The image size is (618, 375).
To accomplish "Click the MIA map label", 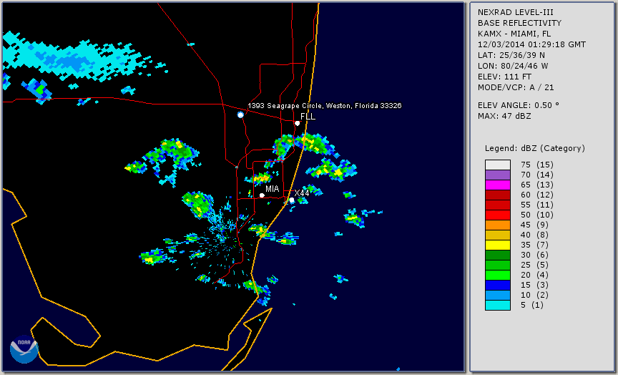I will [x=273, y=189].
